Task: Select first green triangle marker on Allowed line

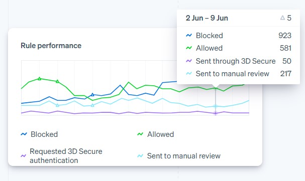Action: (40, 79)
